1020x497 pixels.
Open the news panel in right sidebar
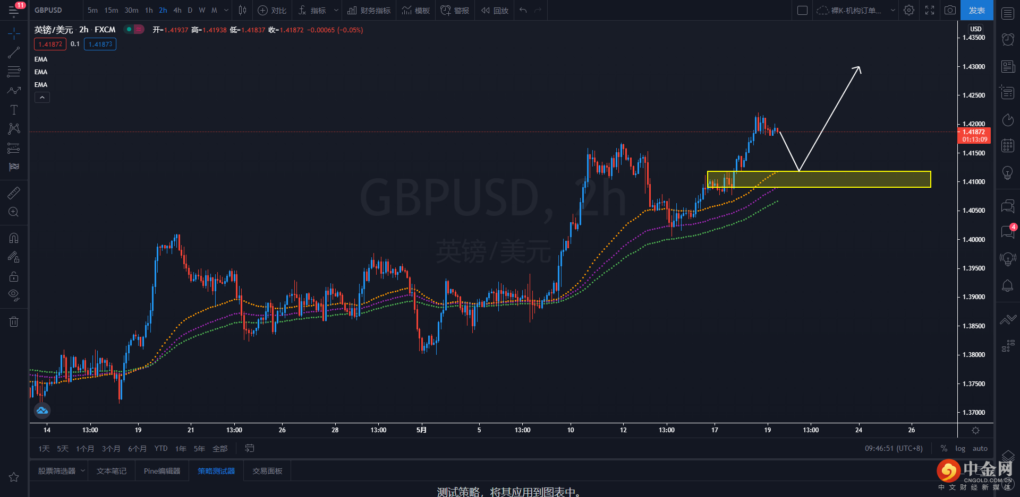(1008, 66)
